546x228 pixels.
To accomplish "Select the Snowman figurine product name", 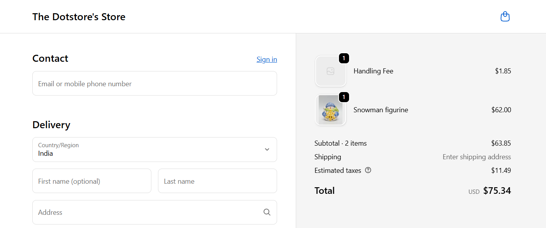I will [381, 110].
